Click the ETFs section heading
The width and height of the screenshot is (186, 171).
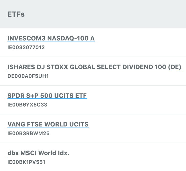coord(16,14)
